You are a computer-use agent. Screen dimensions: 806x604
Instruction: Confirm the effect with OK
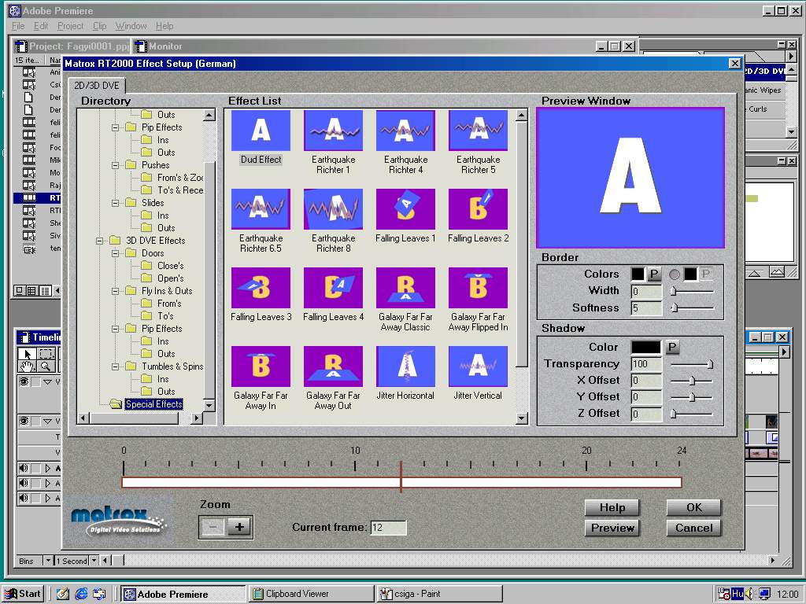[x=694, y=507]
